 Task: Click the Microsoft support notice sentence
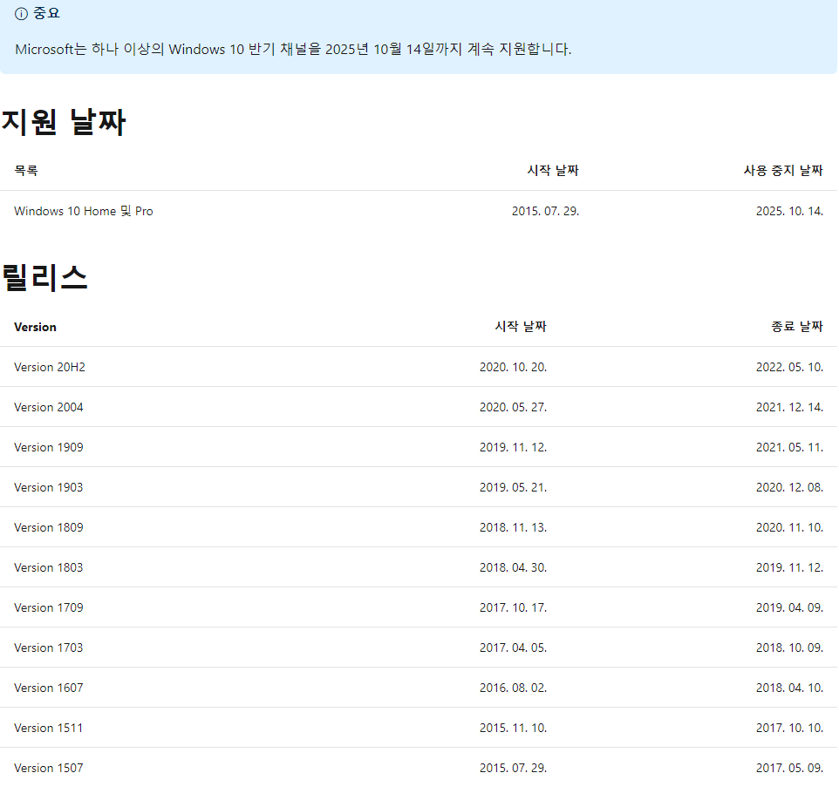pyautogui.click(x=293, y=49)
